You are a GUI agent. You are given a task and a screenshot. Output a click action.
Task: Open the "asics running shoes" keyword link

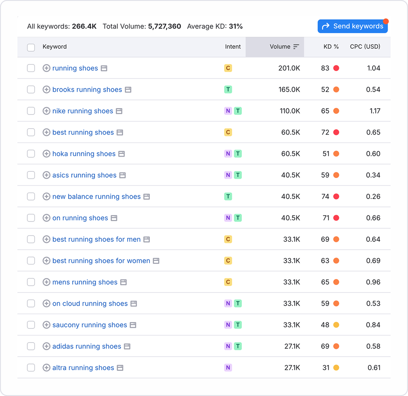coord(84,175)
